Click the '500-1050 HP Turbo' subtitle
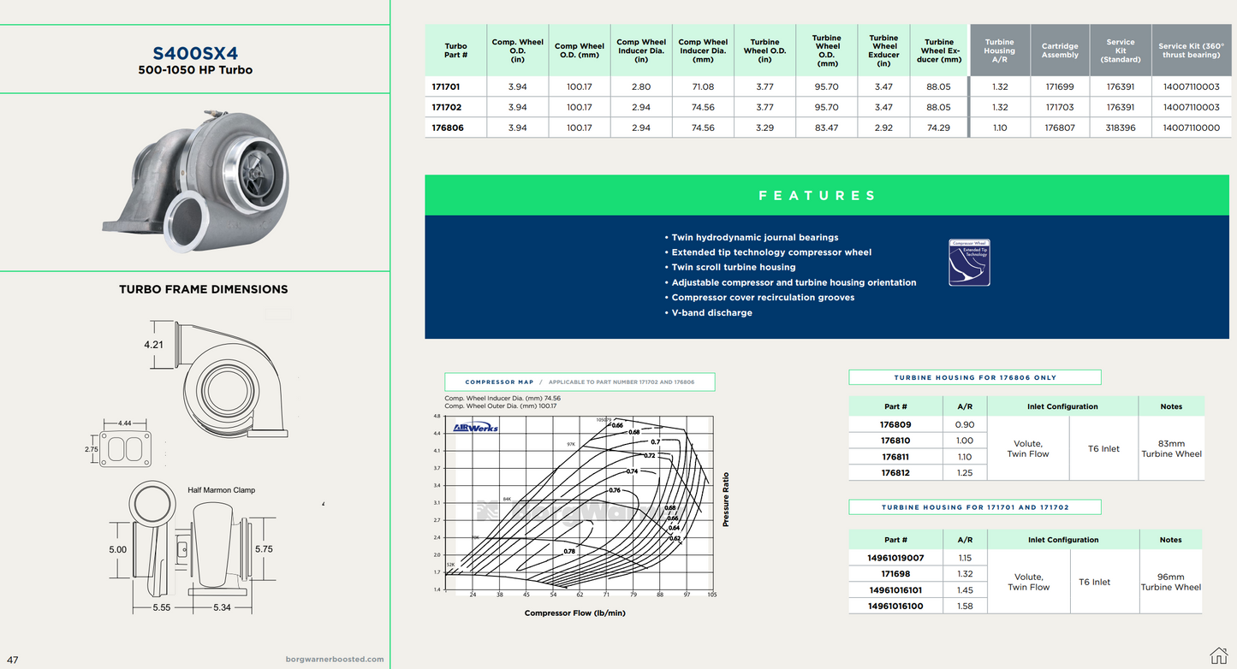This screenshot has height=669, width=1237. [x=195, y=70]
